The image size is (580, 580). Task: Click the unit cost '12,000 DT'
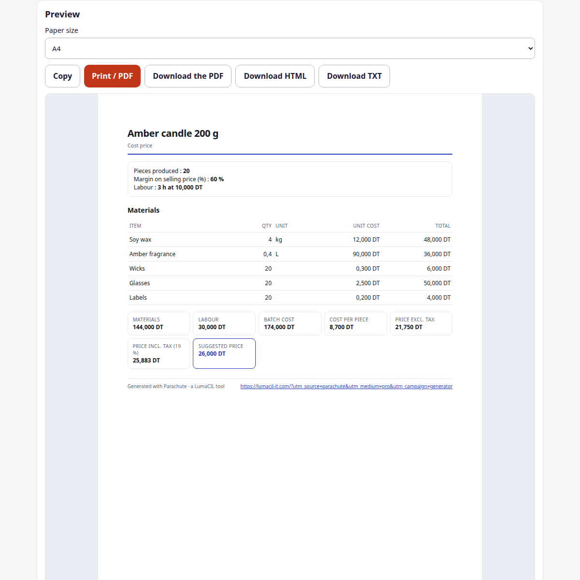point(366,240)
